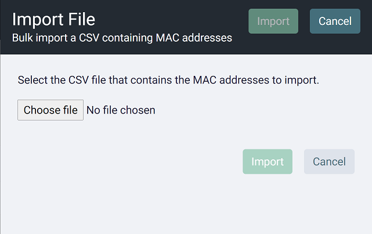372x234 pixels.
Task: Dismiss the dialog using the top Cancel button
Action: click(335, 21)
